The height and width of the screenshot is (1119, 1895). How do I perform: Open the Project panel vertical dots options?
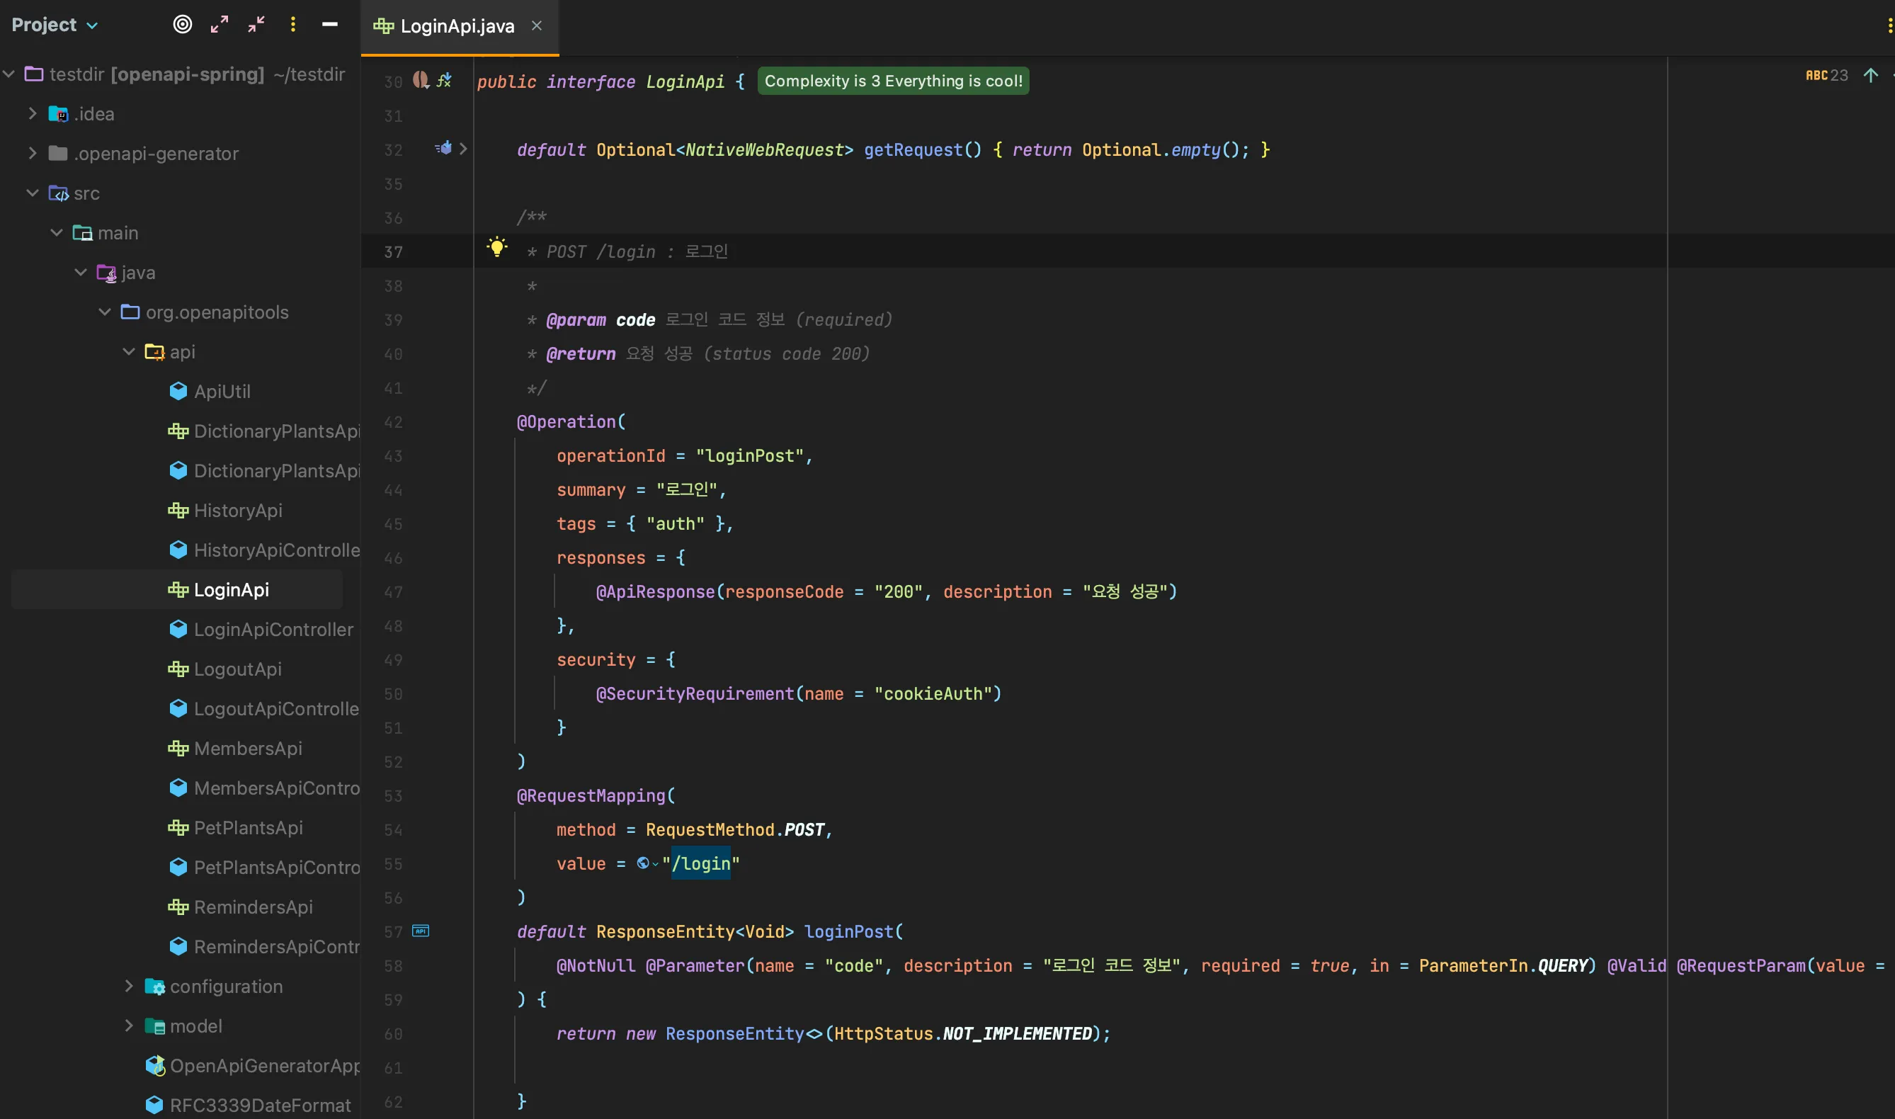tap(293, 25)
